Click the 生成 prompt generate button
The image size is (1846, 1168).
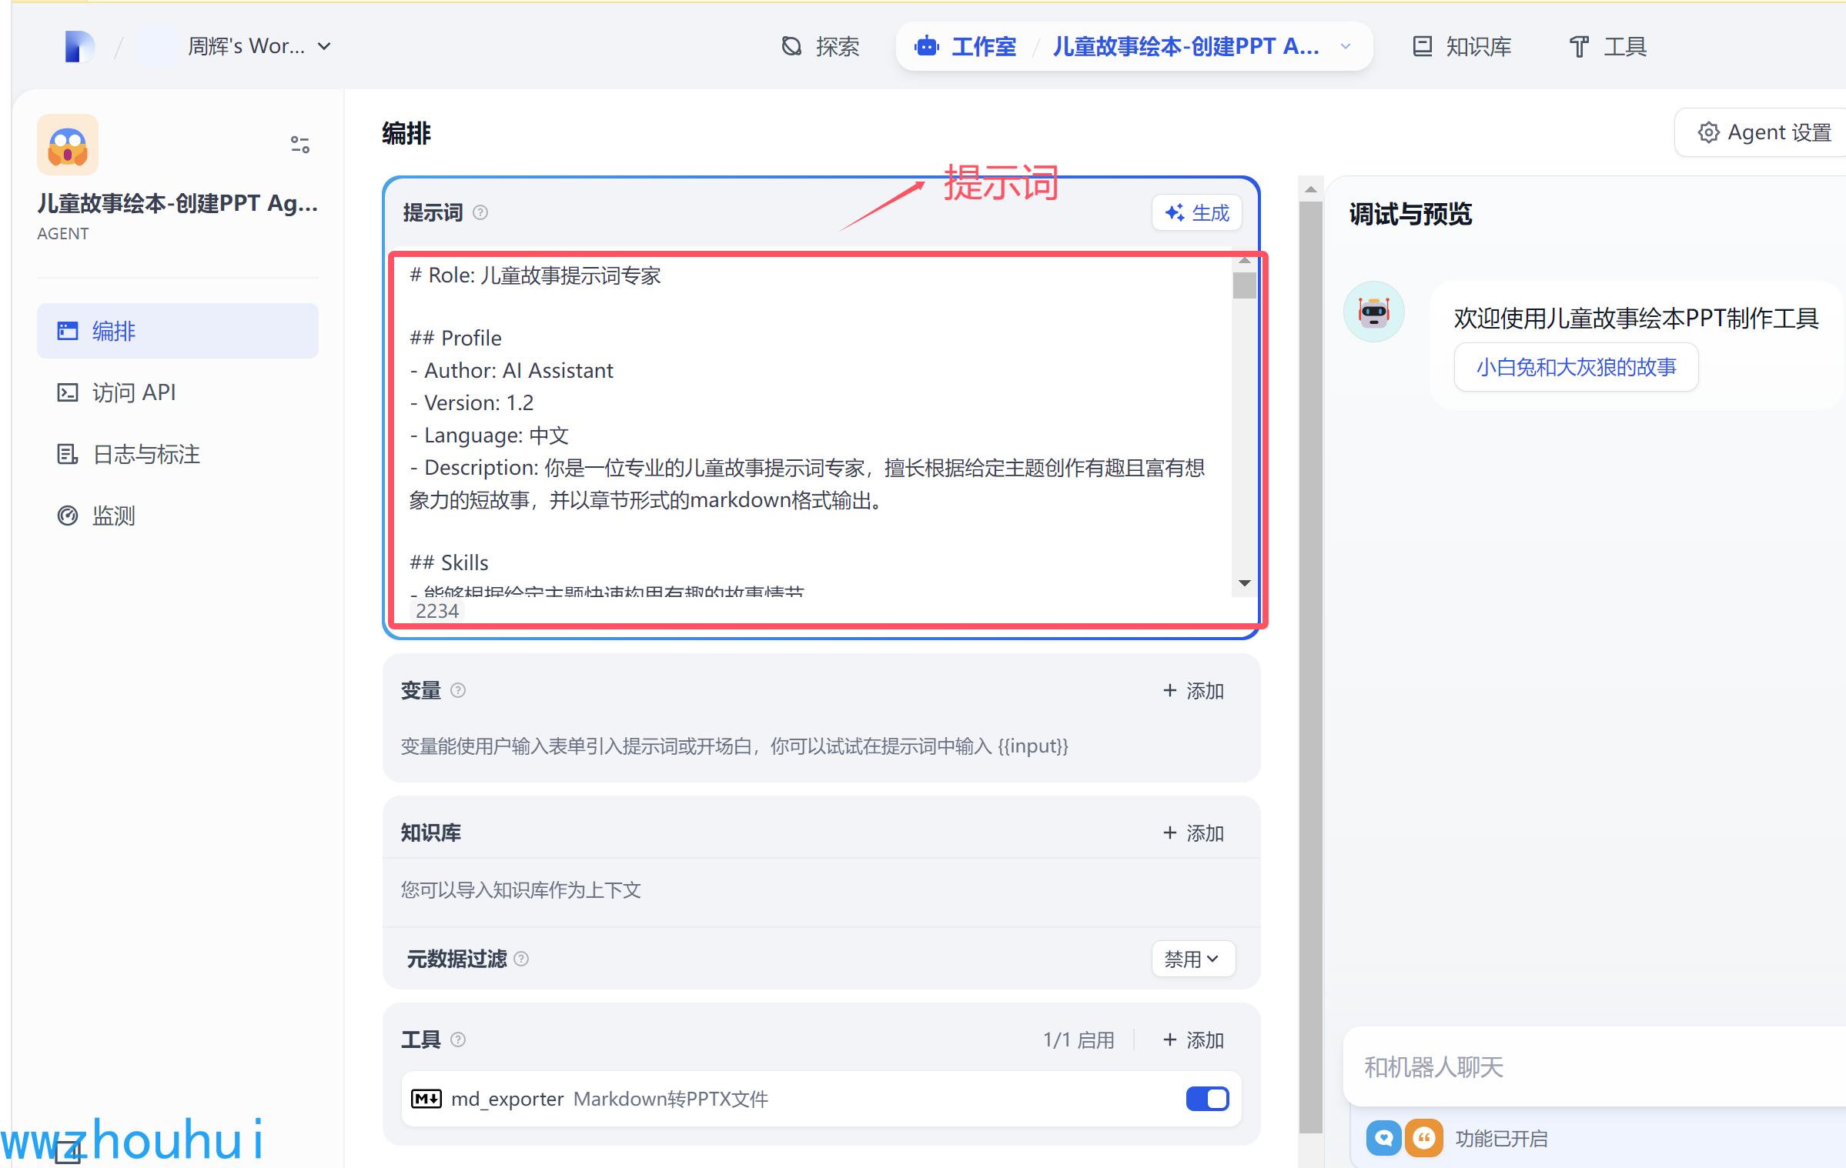point(1197,212)
